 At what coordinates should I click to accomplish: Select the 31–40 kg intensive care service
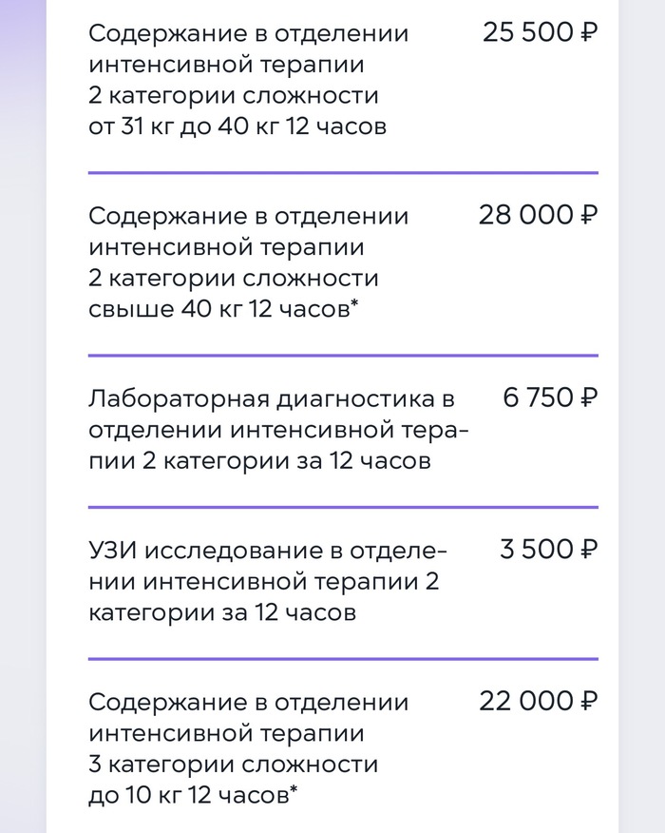[248, 80]
